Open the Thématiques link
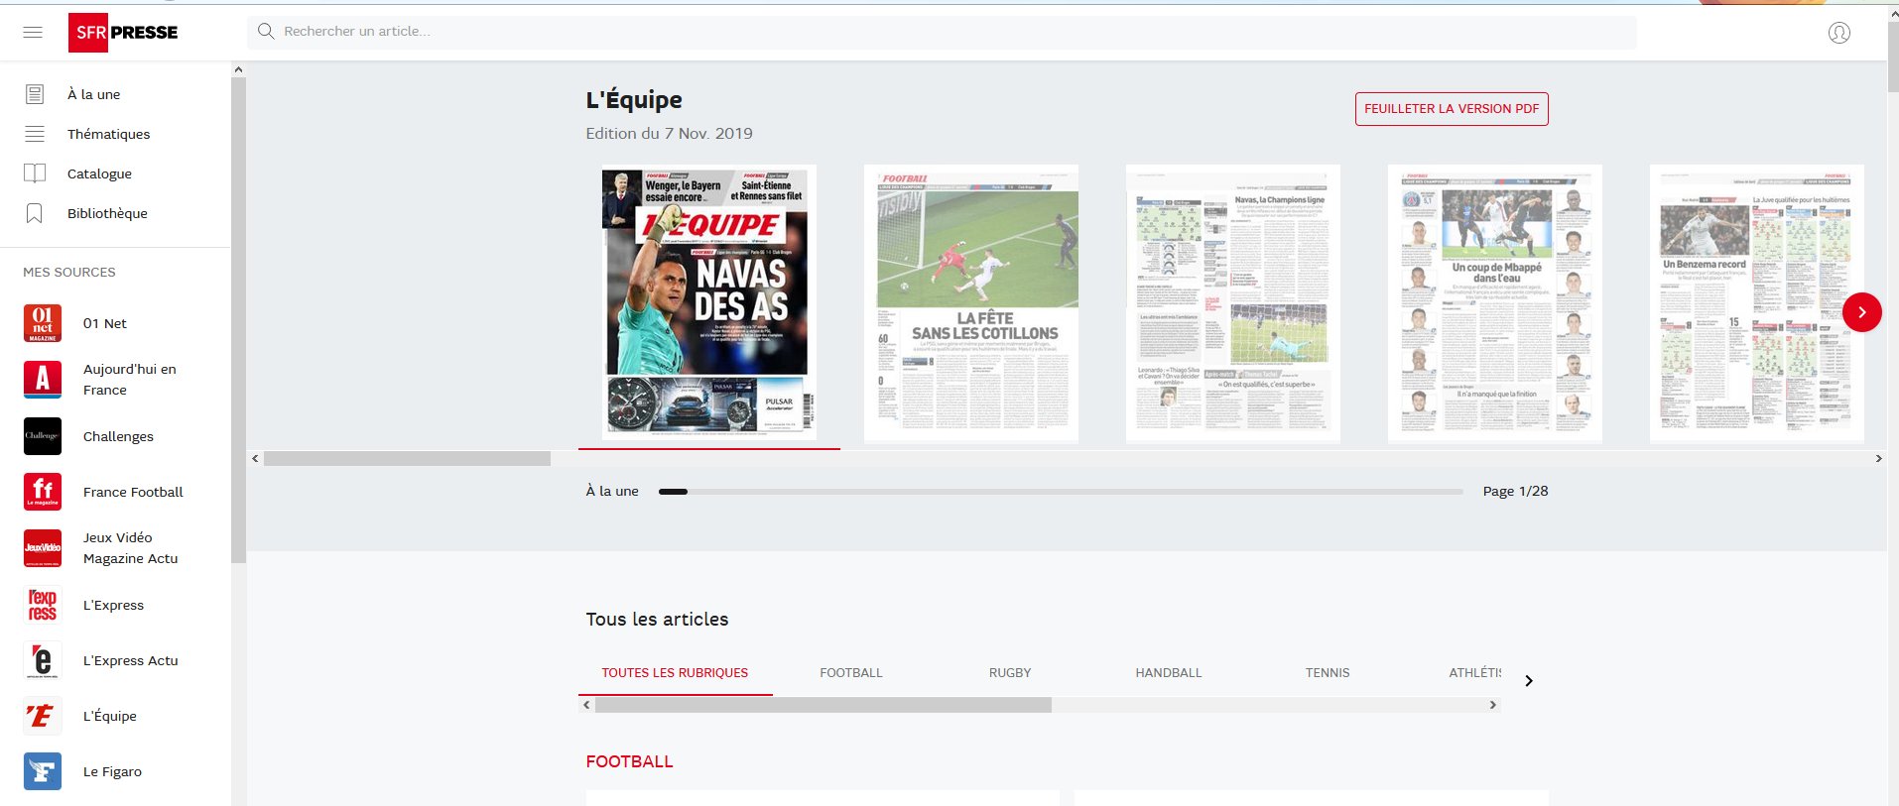The image size is (1899, 806). point(109,134)
